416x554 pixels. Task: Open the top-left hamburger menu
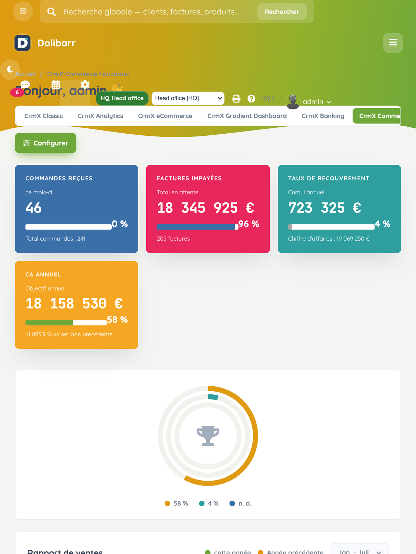coord(23,11)
